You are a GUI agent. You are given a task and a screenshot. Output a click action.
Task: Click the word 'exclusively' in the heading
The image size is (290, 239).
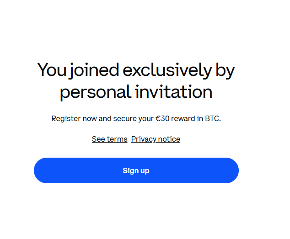click(167, 70)
